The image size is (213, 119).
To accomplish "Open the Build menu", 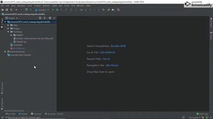I will click(x=55, y=6).
